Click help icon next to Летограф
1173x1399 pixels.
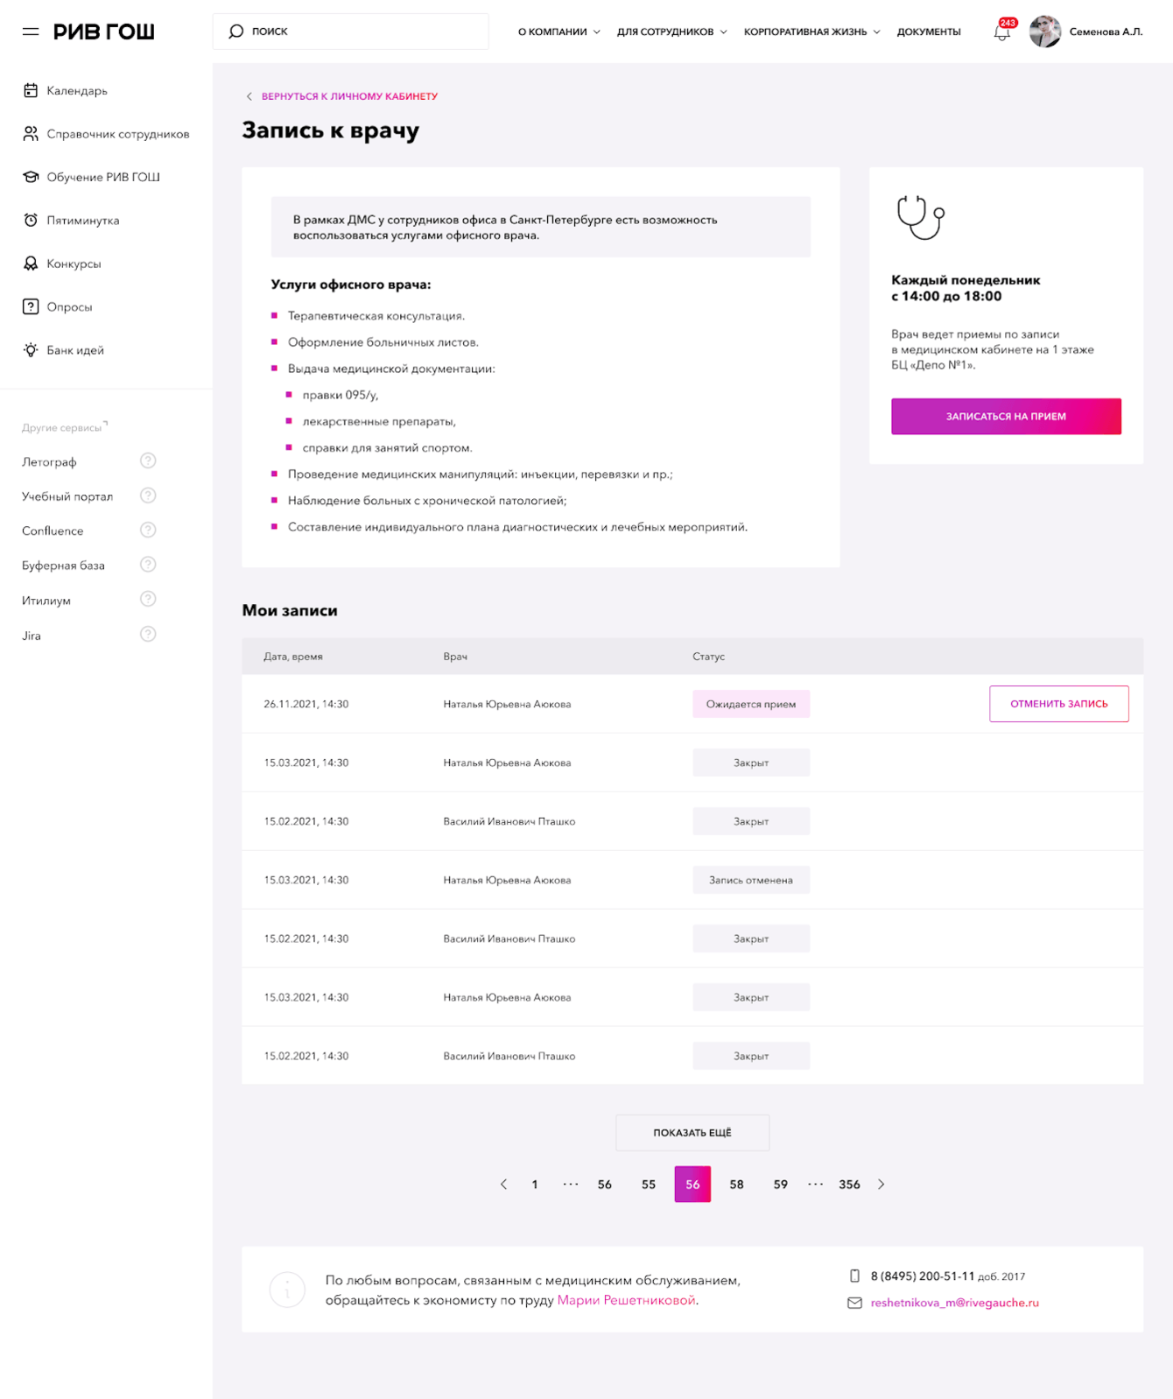pyautogui.click(x=148, y=460)
